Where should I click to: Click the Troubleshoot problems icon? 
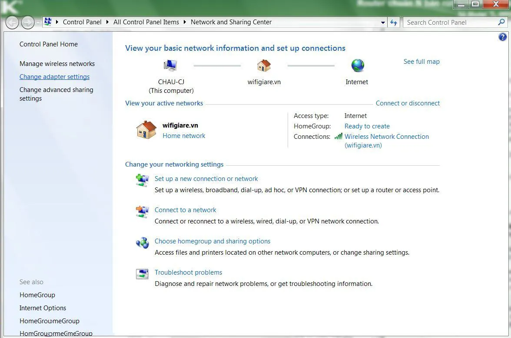[142, 274]
